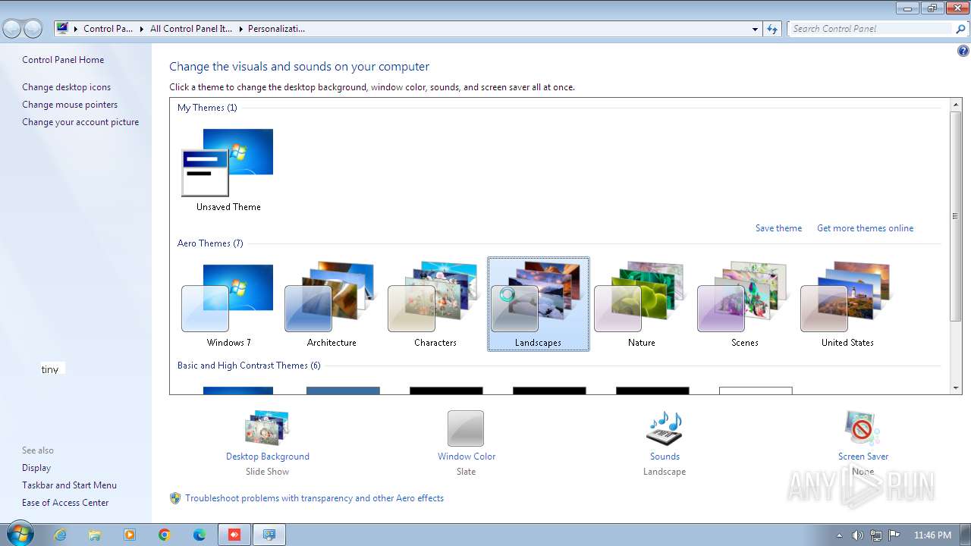This screenshot has width=971, height=546.
Task: Show hidden system tray icons
Action: (839, 535)
